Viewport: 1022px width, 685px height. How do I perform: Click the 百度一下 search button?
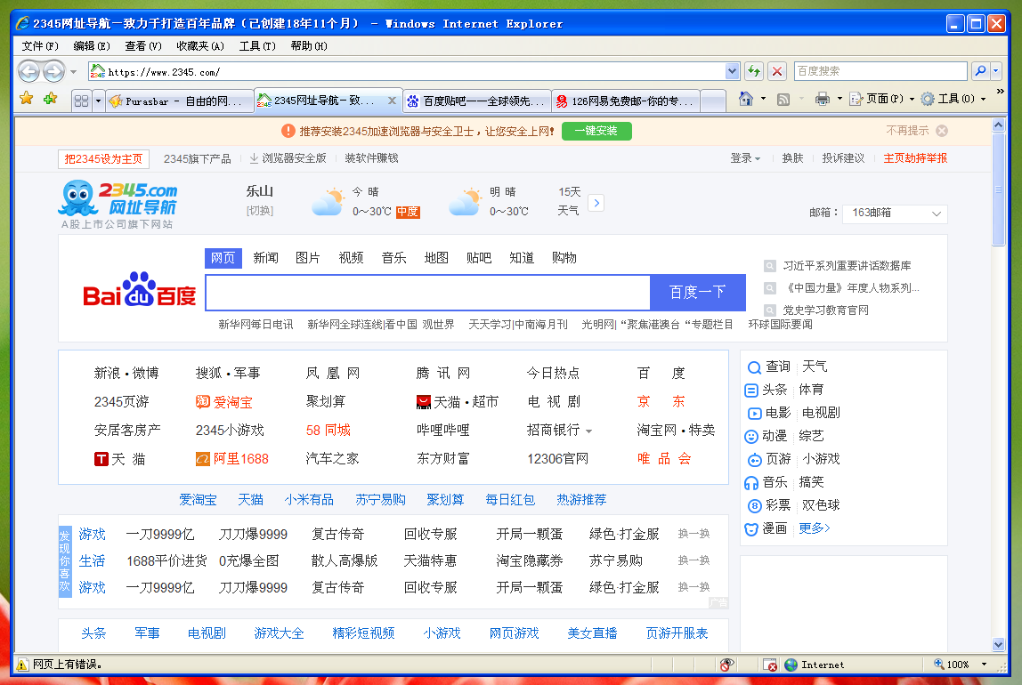coord(697,293)
